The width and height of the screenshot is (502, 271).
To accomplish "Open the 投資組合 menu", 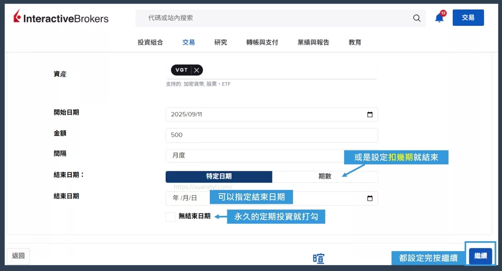I will click(x=150, y=42).
